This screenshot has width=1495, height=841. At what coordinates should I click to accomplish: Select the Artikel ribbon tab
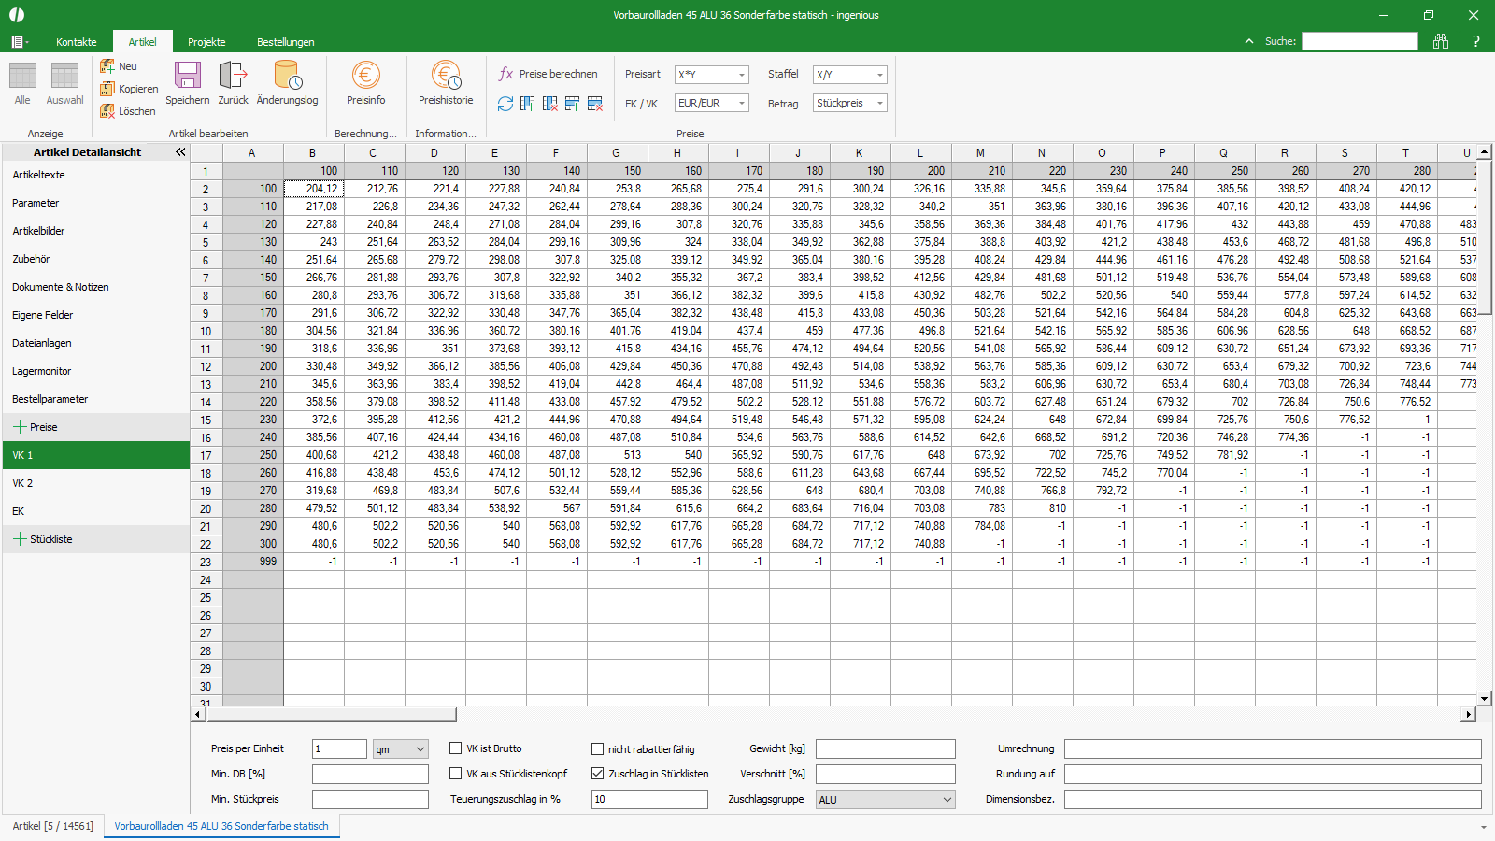[143, 42]
